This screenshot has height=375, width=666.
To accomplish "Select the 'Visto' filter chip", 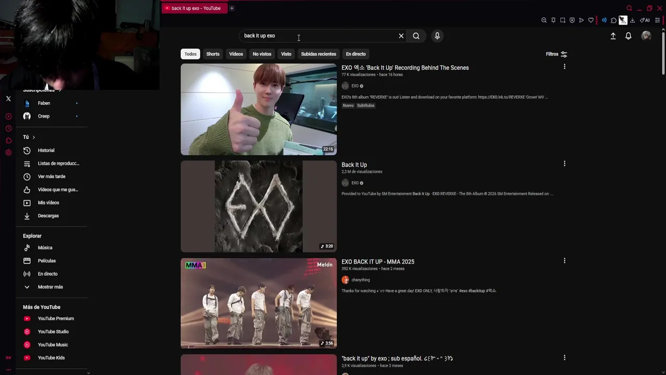I will pyautogui.click(x=286, y=54).
